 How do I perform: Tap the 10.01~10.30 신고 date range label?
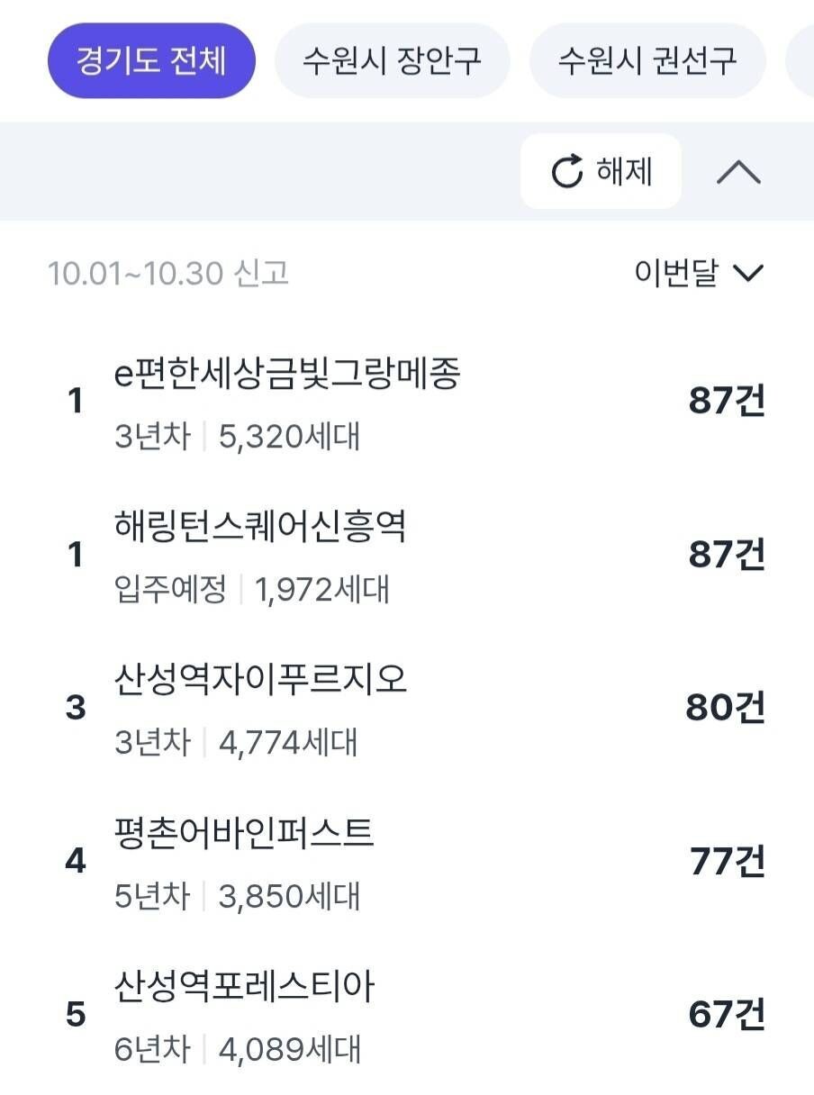click(160, 271)
